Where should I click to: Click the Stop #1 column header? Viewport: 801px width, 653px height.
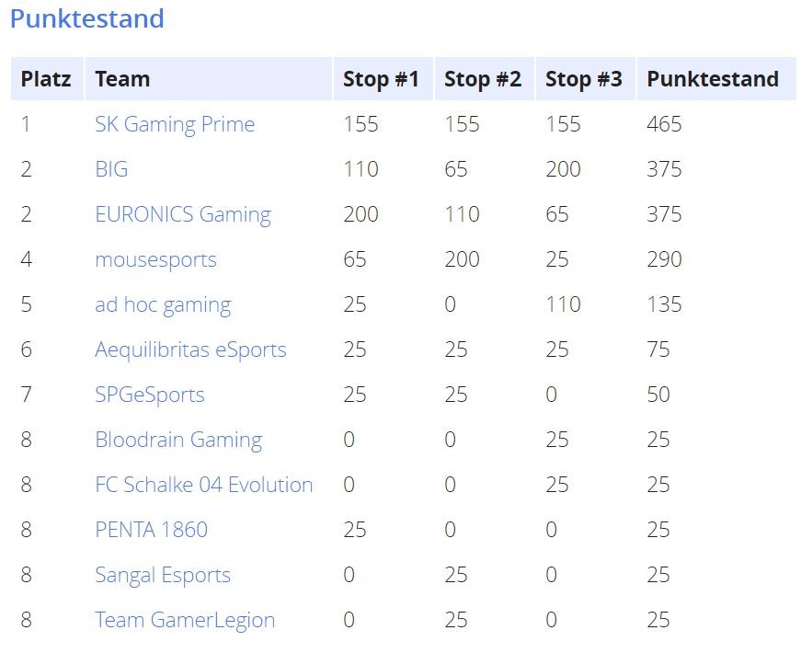381,79
